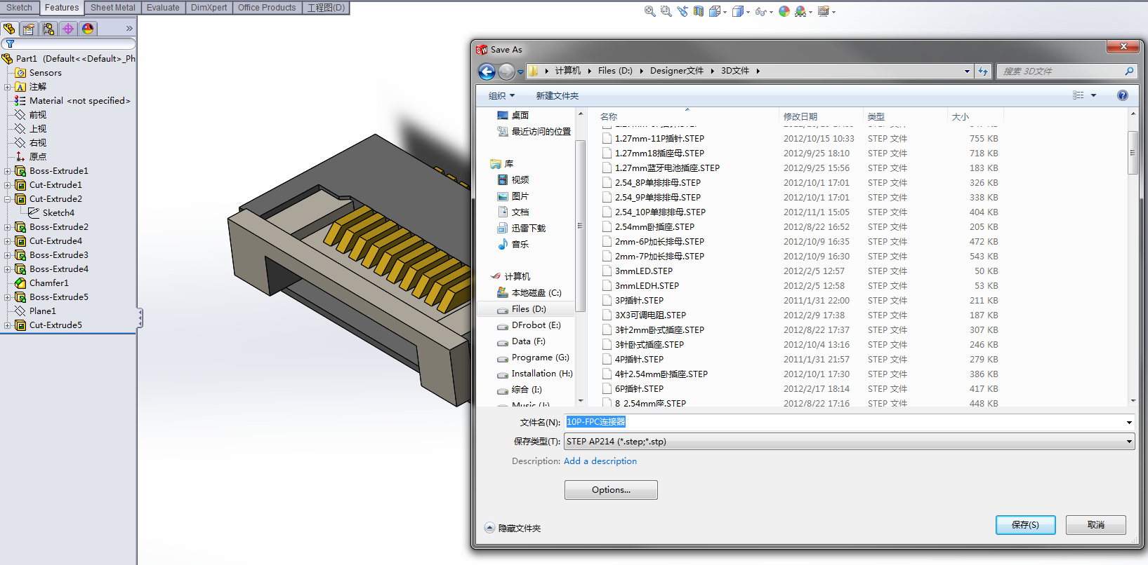1148x565 pixels.
Task: Click the Forward navigation button in Save As
Action: pos(506,72)
